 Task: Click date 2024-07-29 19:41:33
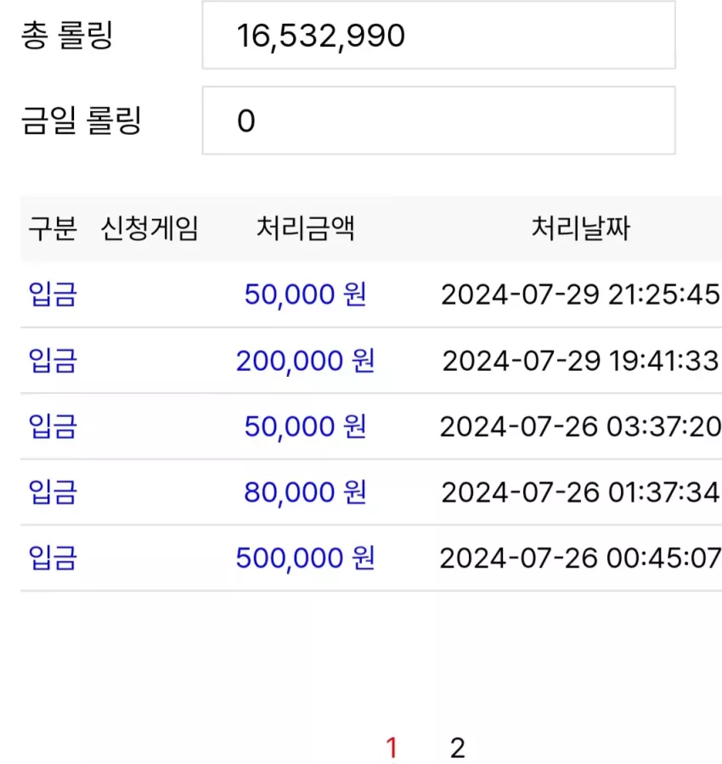[580, 361]
